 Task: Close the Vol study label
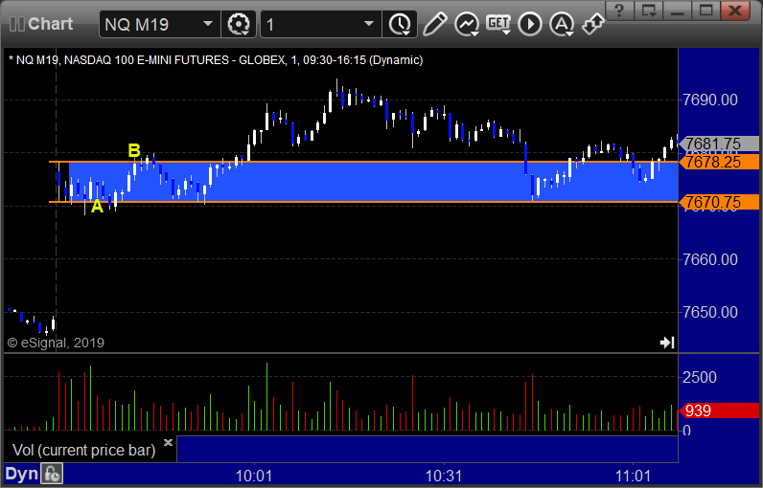point(168,442)
